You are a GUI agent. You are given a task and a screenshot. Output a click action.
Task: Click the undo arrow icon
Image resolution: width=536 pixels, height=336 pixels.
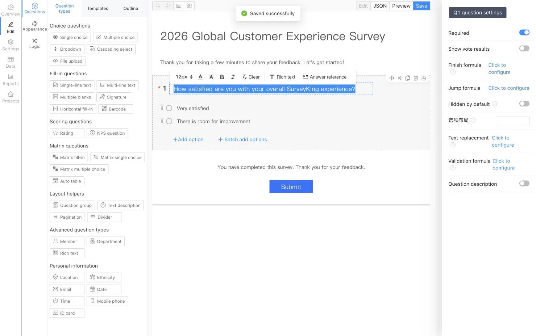(x=158, y=6)
